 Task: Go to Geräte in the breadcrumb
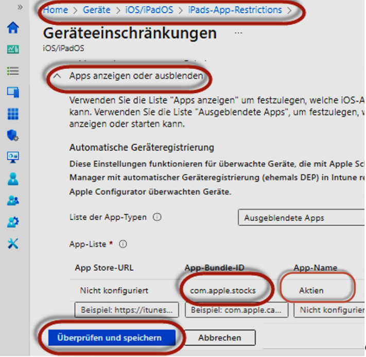click(96, 10)
